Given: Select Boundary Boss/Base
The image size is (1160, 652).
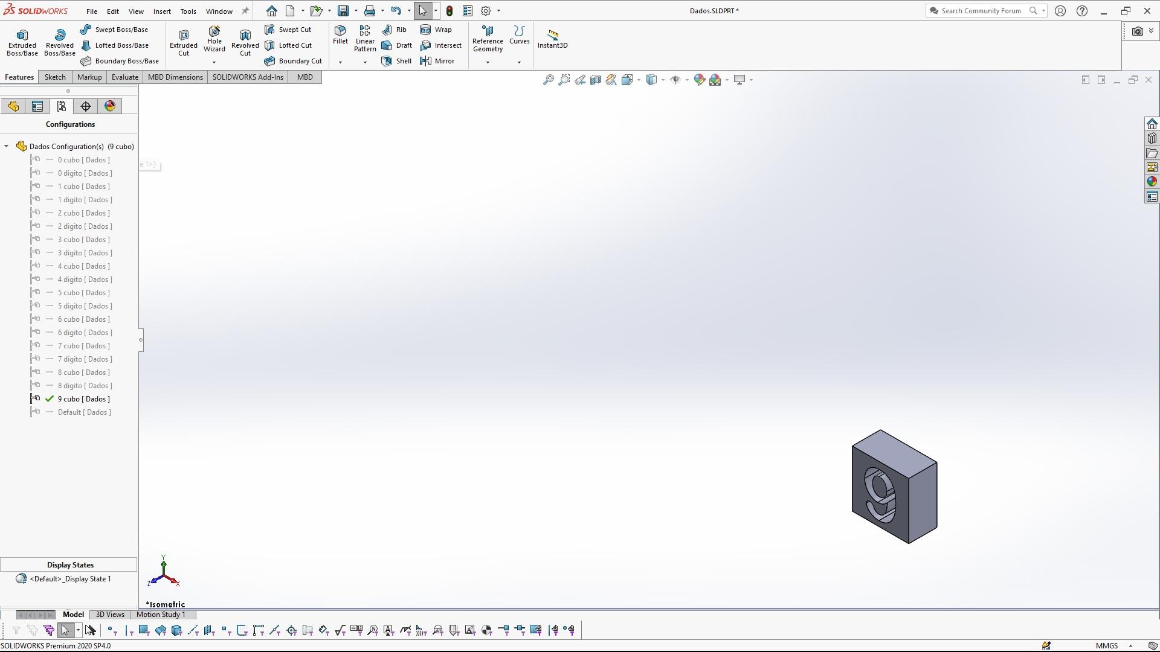Looking at the screenshot, I should pos(120,61).
